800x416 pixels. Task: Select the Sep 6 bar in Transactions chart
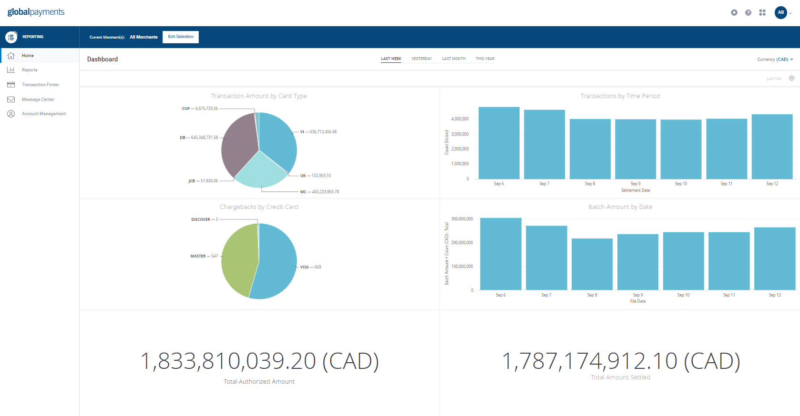[499, 143]
